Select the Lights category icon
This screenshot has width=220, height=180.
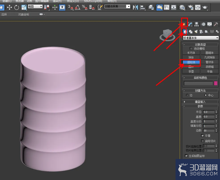(x=196, y=31)
